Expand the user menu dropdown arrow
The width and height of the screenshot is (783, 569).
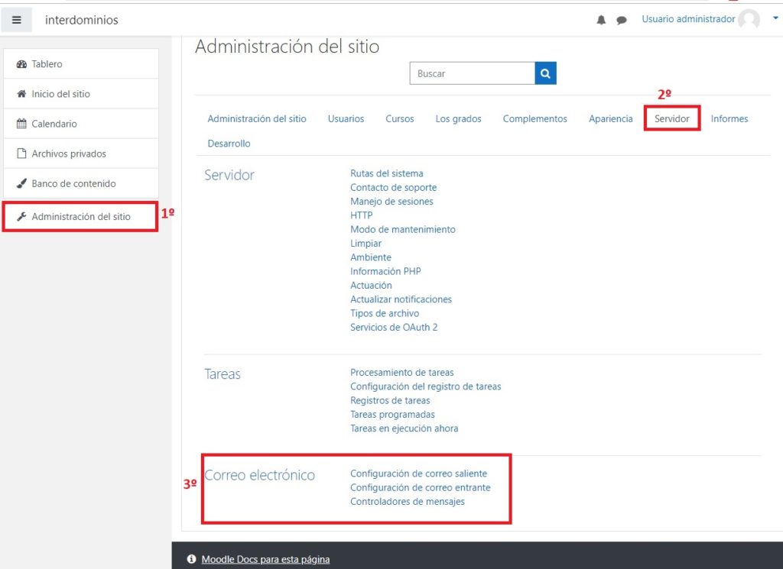tap(775, 18)
